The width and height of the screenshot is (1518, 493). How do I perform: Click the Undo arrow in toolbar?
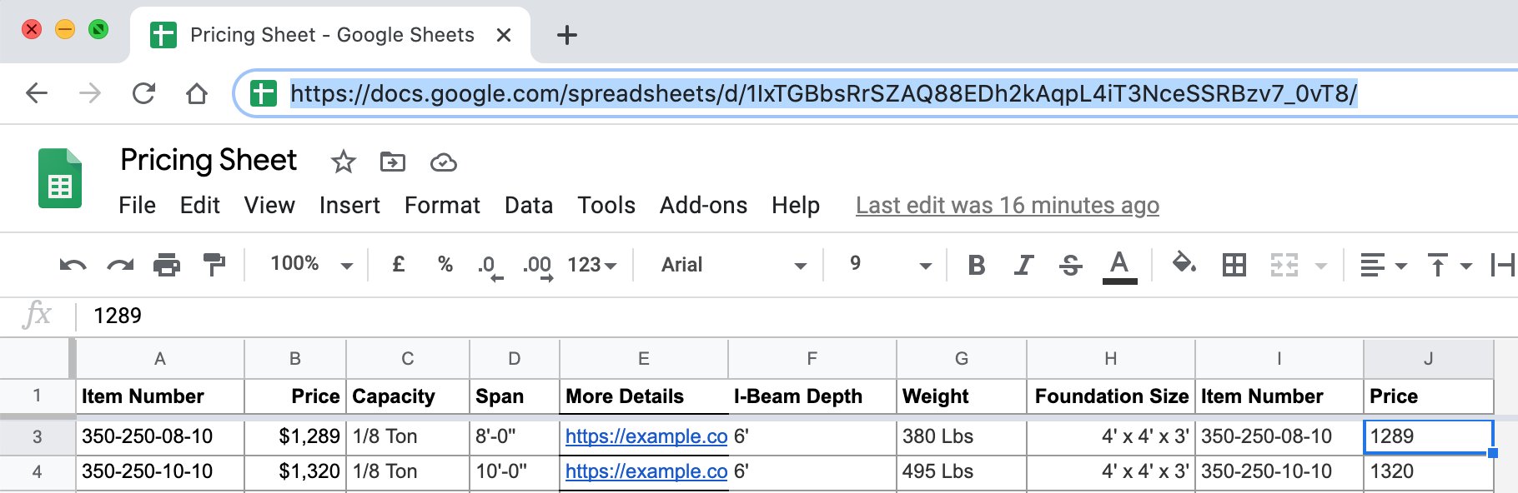click(x=73, y=266)
